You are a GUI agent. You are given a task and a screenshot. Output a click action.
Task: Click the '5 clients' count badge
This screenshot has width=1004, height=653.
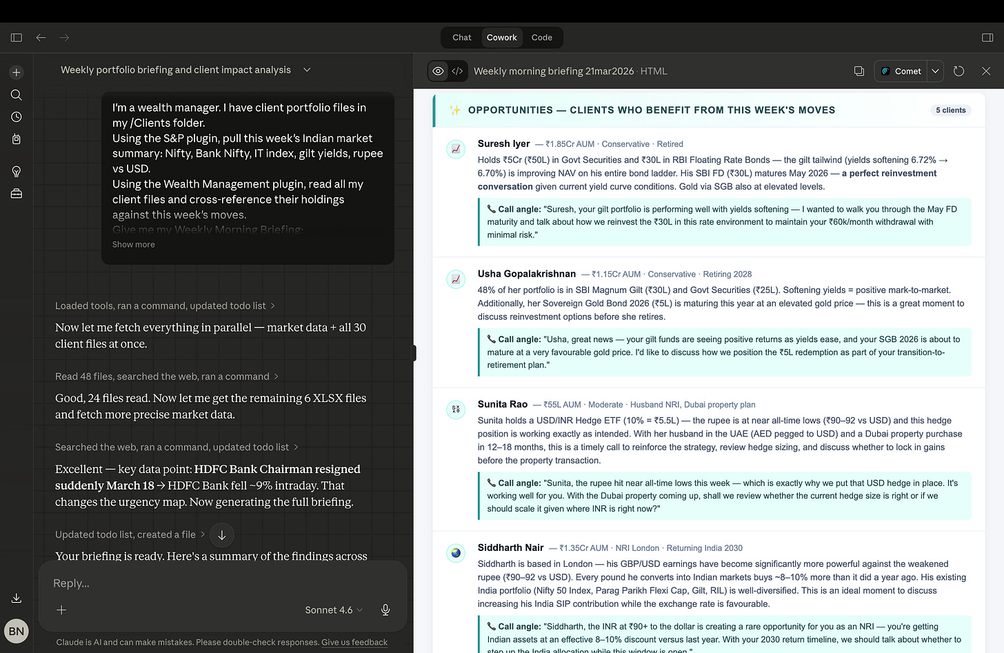(x=950, y=110)
